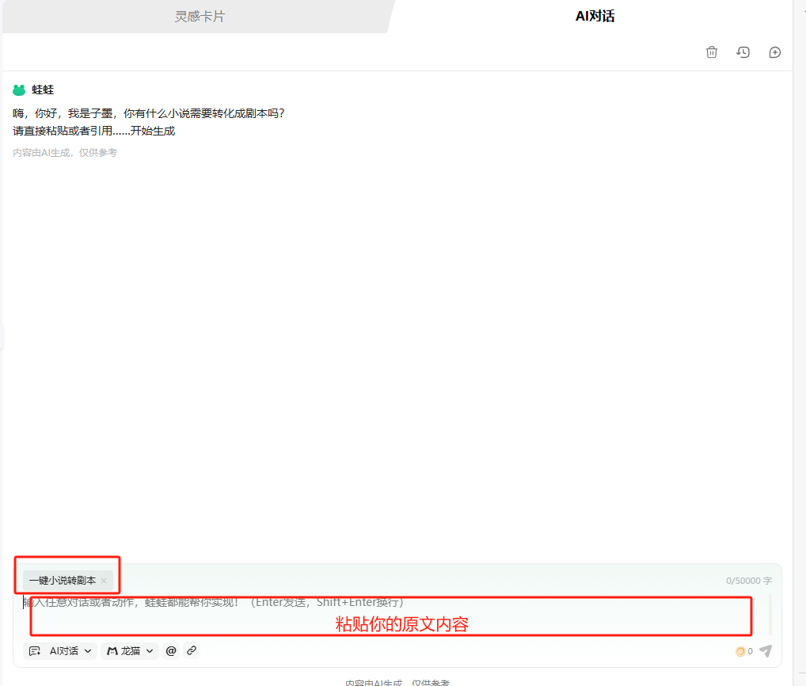
Task: Click the 0/50000 字 character counter
Action: coord(748,581)
